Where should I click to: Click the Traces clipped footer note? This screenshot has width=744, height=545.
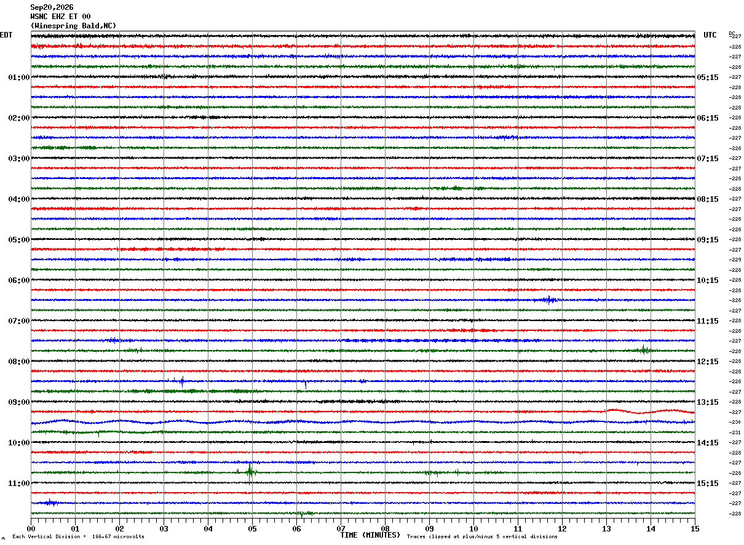(482, 537)
